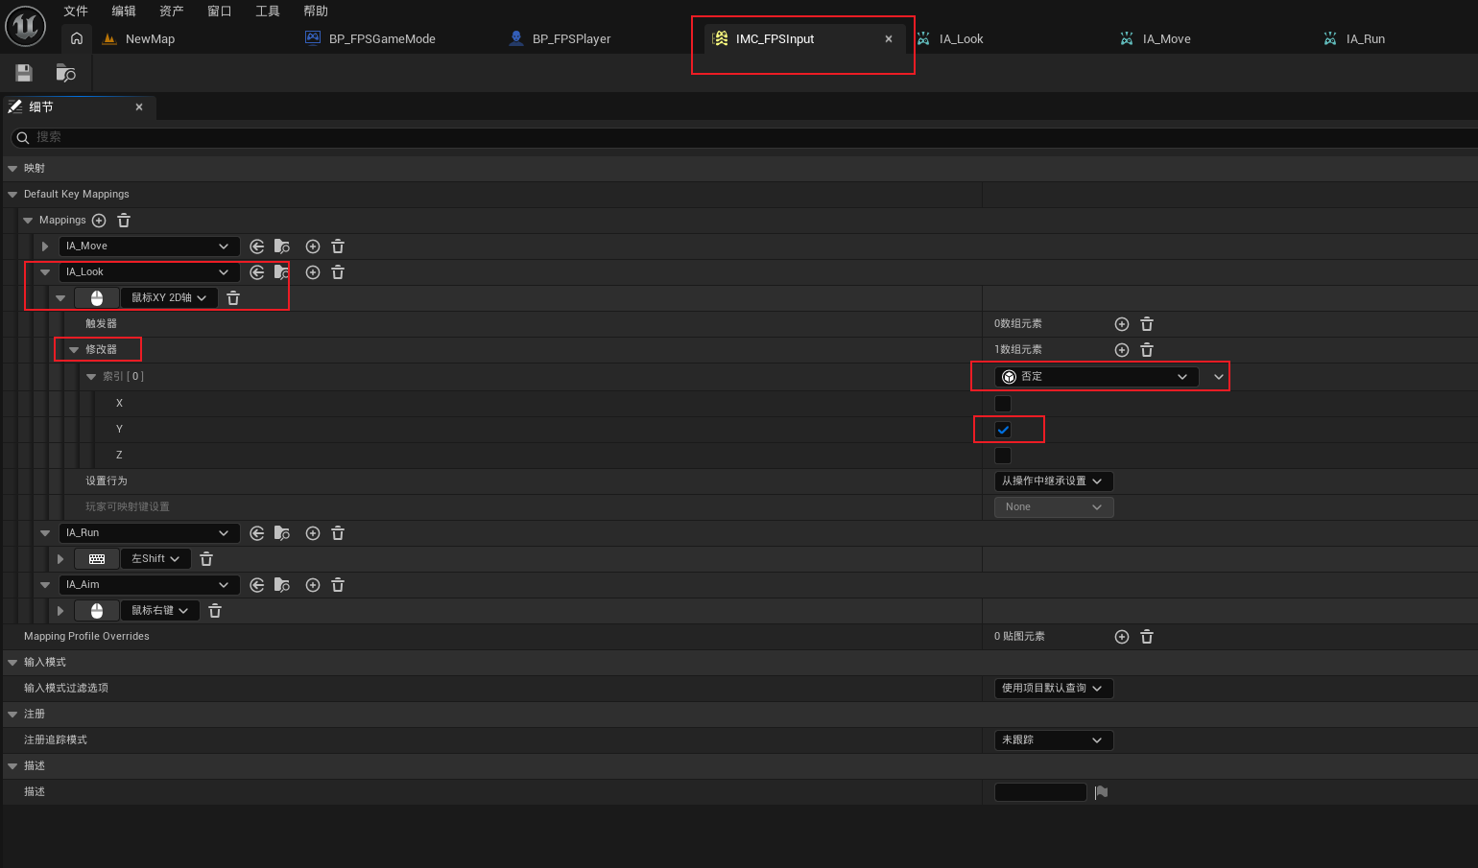Collapse the 修改器 section
Image resolution: width=1478 pixels, height=868 pixels.
tap(74, 350)
